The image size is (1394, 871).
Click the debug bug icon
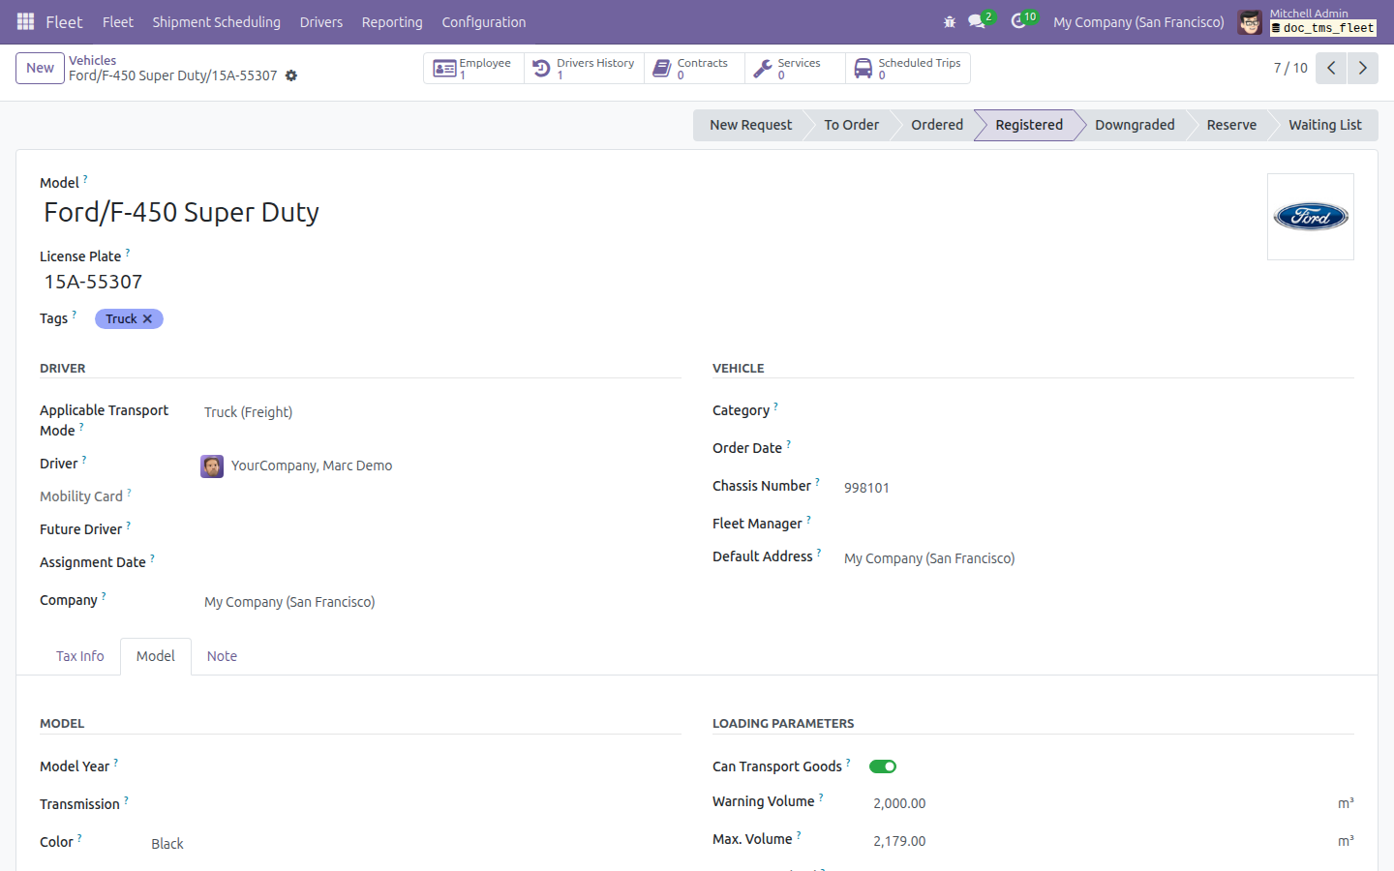[x=949, y=21]
